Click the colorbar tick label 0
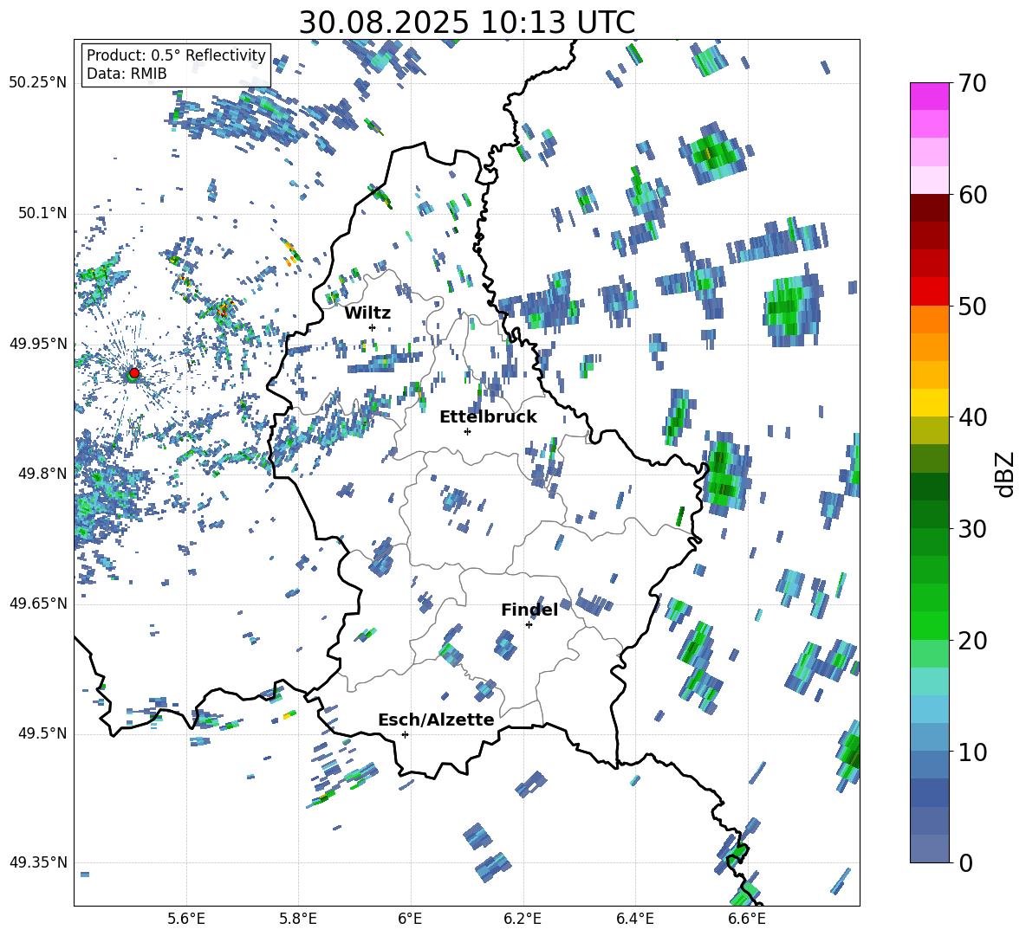 point(964,862)
